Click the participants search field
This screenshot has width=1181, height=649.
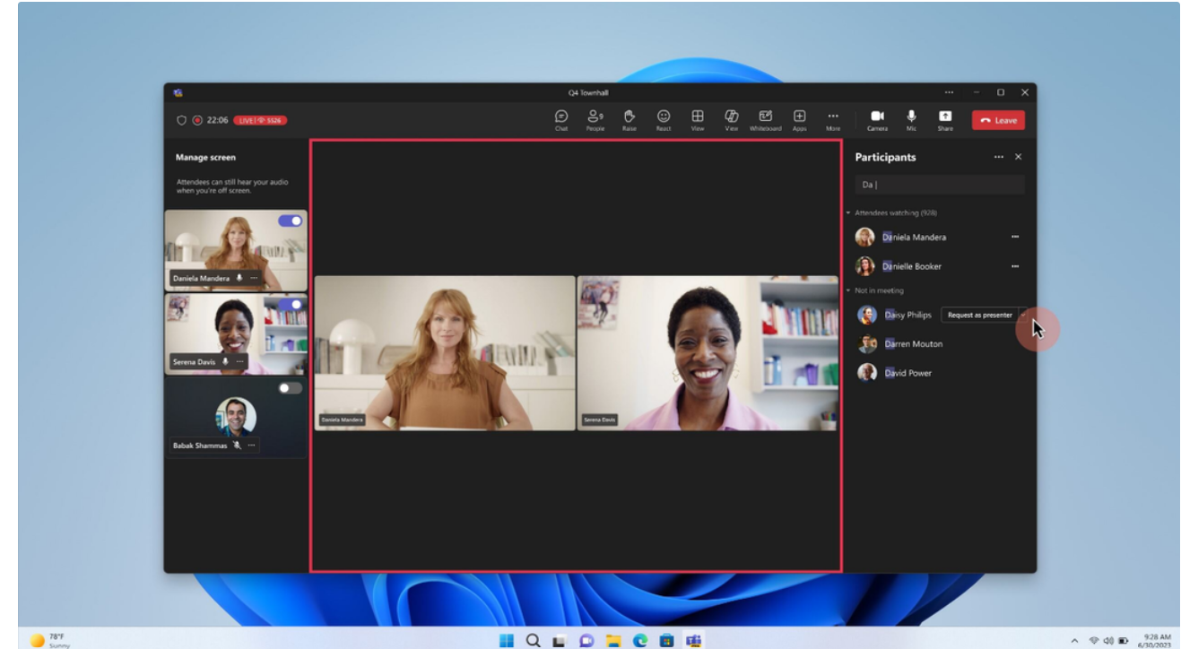(x=939, y=185)
